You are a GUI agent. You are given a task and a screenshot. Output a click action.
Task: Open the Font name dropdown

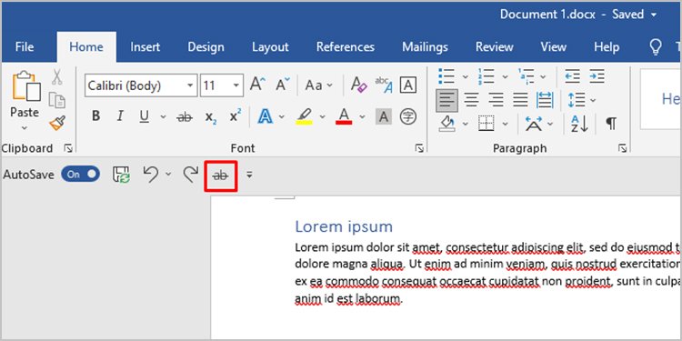(190, 85)
